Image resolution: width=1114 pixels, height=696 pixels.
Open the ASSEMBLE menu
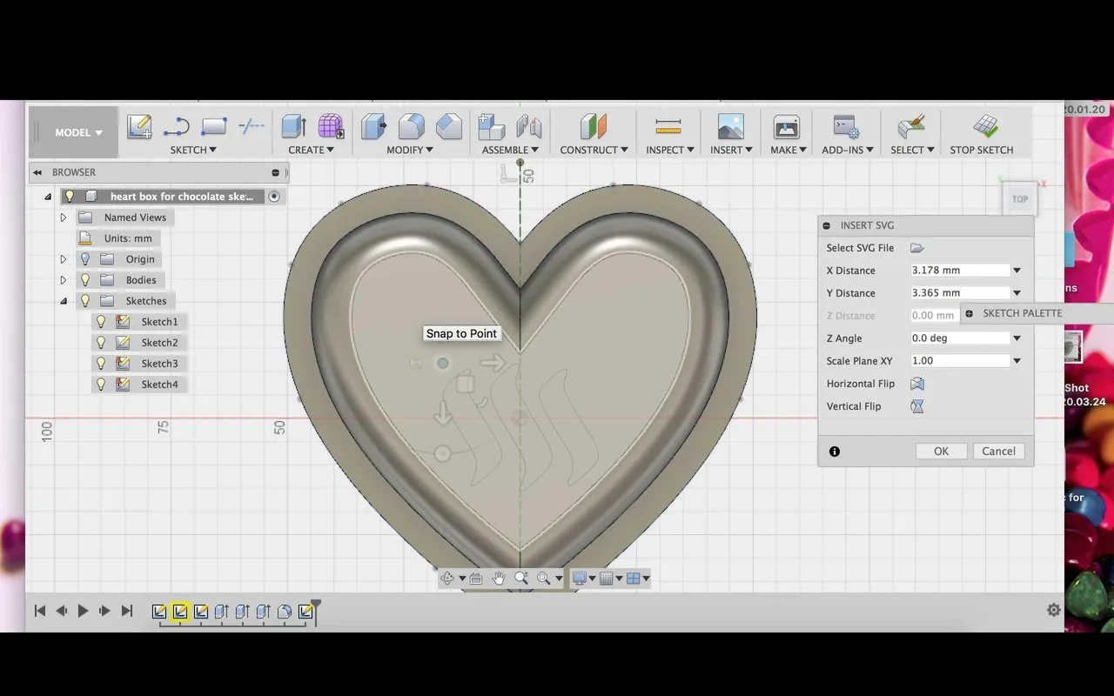pyautogui.click(x=511, y=150)
